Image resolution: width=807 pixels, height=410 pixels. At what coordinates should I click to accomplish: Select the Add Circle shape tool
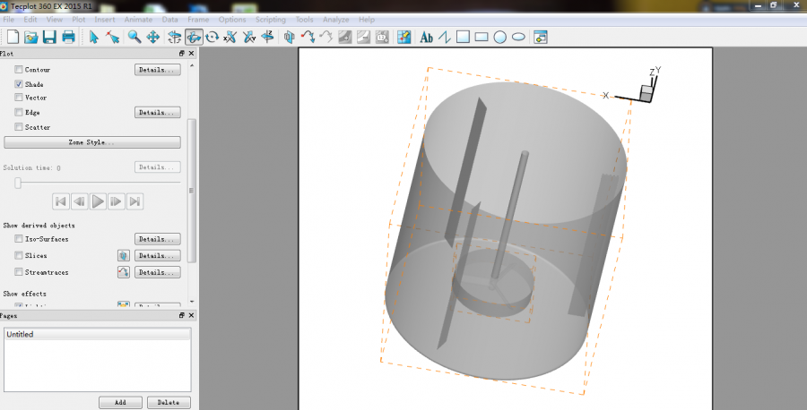point(499,37)
